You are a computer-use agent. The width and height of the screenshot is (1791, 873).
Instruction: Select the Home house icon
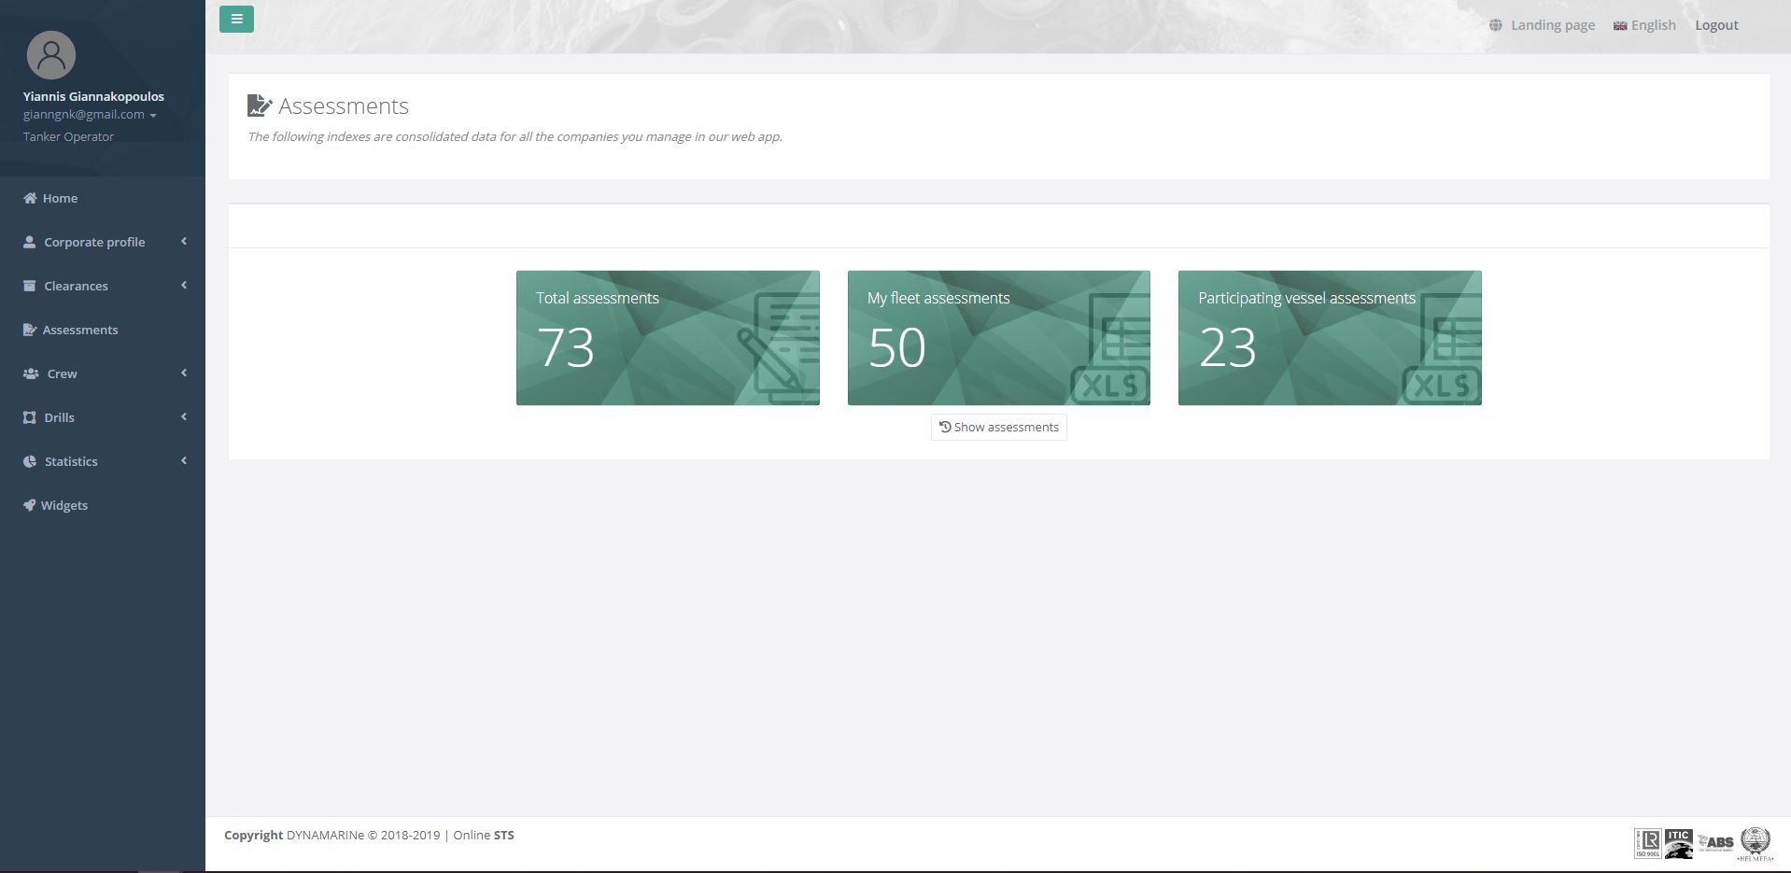[29, 198]
